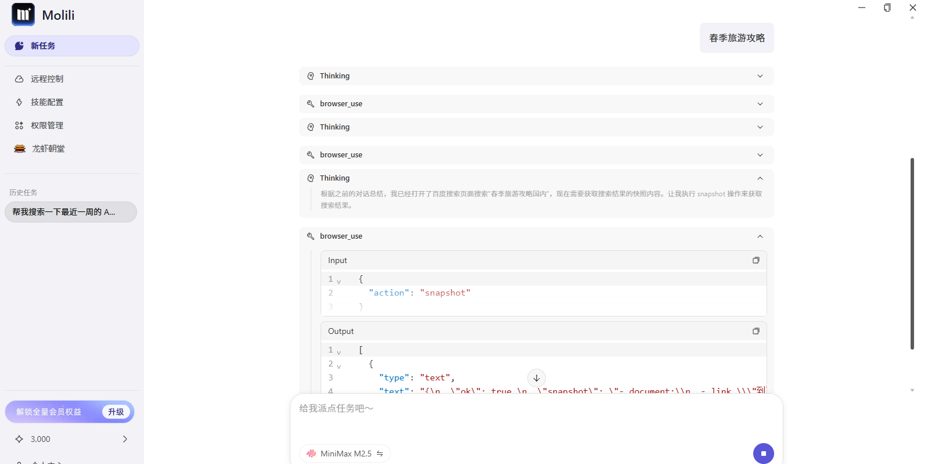Click the scroll-to-bottom arrow button
928x464 pixels.
tap(536, 378)
